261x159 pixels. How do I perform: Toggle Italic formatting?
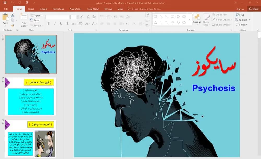tap(55, 24)
